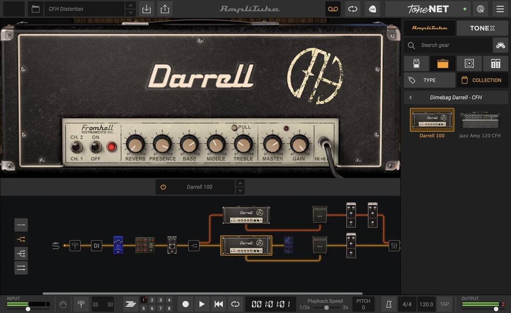Select the stomp pedals gear category
Image resolution: width=511 pixels, height=313 pixels.
[416, 63]
